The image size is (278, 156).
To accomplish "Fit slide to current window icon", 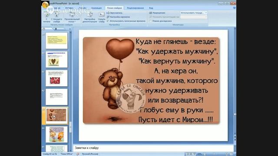I will tap(231, 154).
